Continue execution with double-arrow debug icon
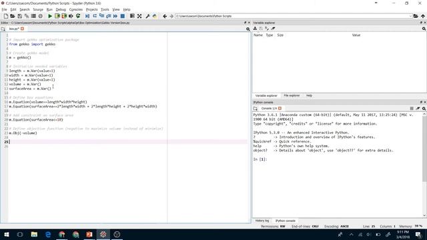Image resolution: width=427 pixels, height=240 pixels. coord(115,16)
